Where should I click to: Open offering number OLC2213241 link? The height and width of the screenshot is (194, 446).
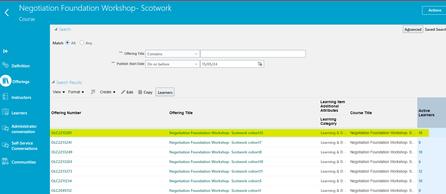point(61,142)
